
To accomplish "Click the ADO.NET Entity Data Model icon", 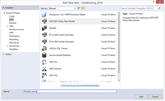I will [x=44, y=21].
